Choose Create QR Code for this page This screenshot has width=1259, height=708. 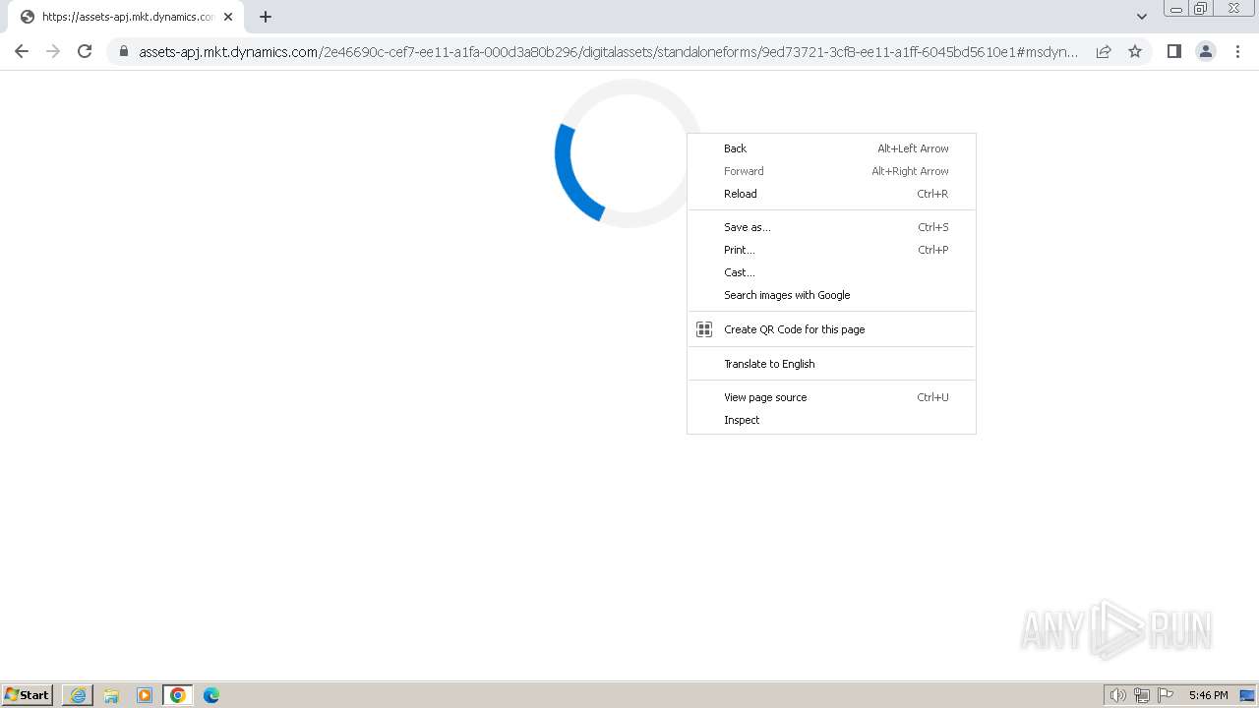point(831,329)
